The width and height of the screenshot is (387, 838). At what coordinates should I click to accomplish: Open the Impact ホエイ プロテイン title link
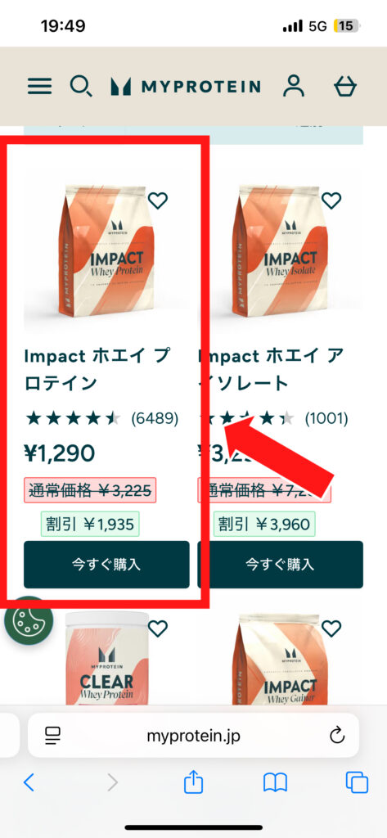pos(97,369)
